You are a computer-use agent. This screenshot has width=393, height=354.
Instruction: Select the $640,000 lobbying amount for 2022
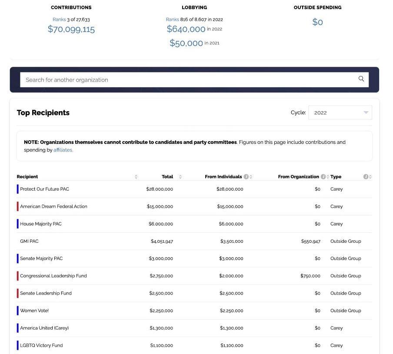tap(186, 29)
